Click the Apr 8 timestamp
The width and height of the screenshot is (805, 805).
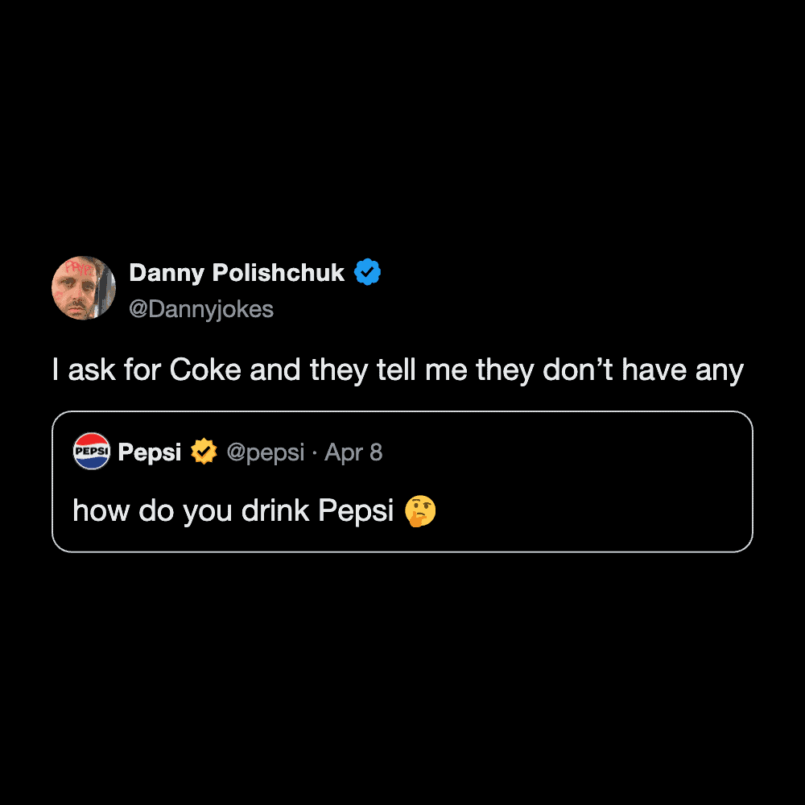point(353,452)
